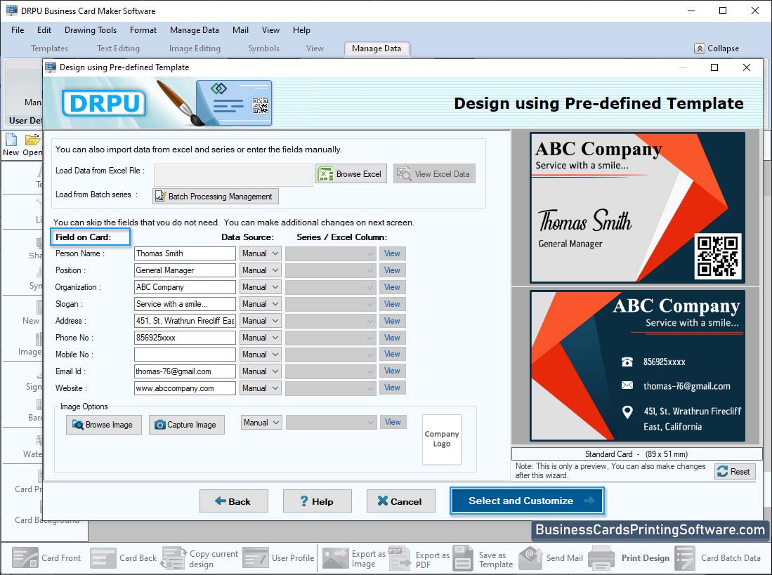
Task: Click the Card Back icon
Action: 103,557
